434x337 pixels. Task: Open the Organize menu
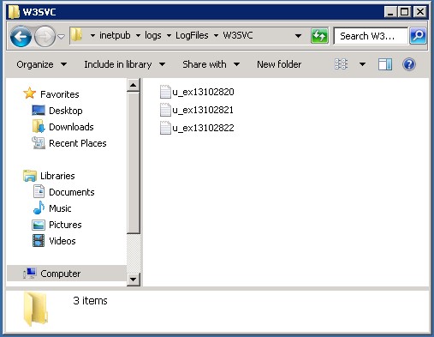[x=41, y=64]
